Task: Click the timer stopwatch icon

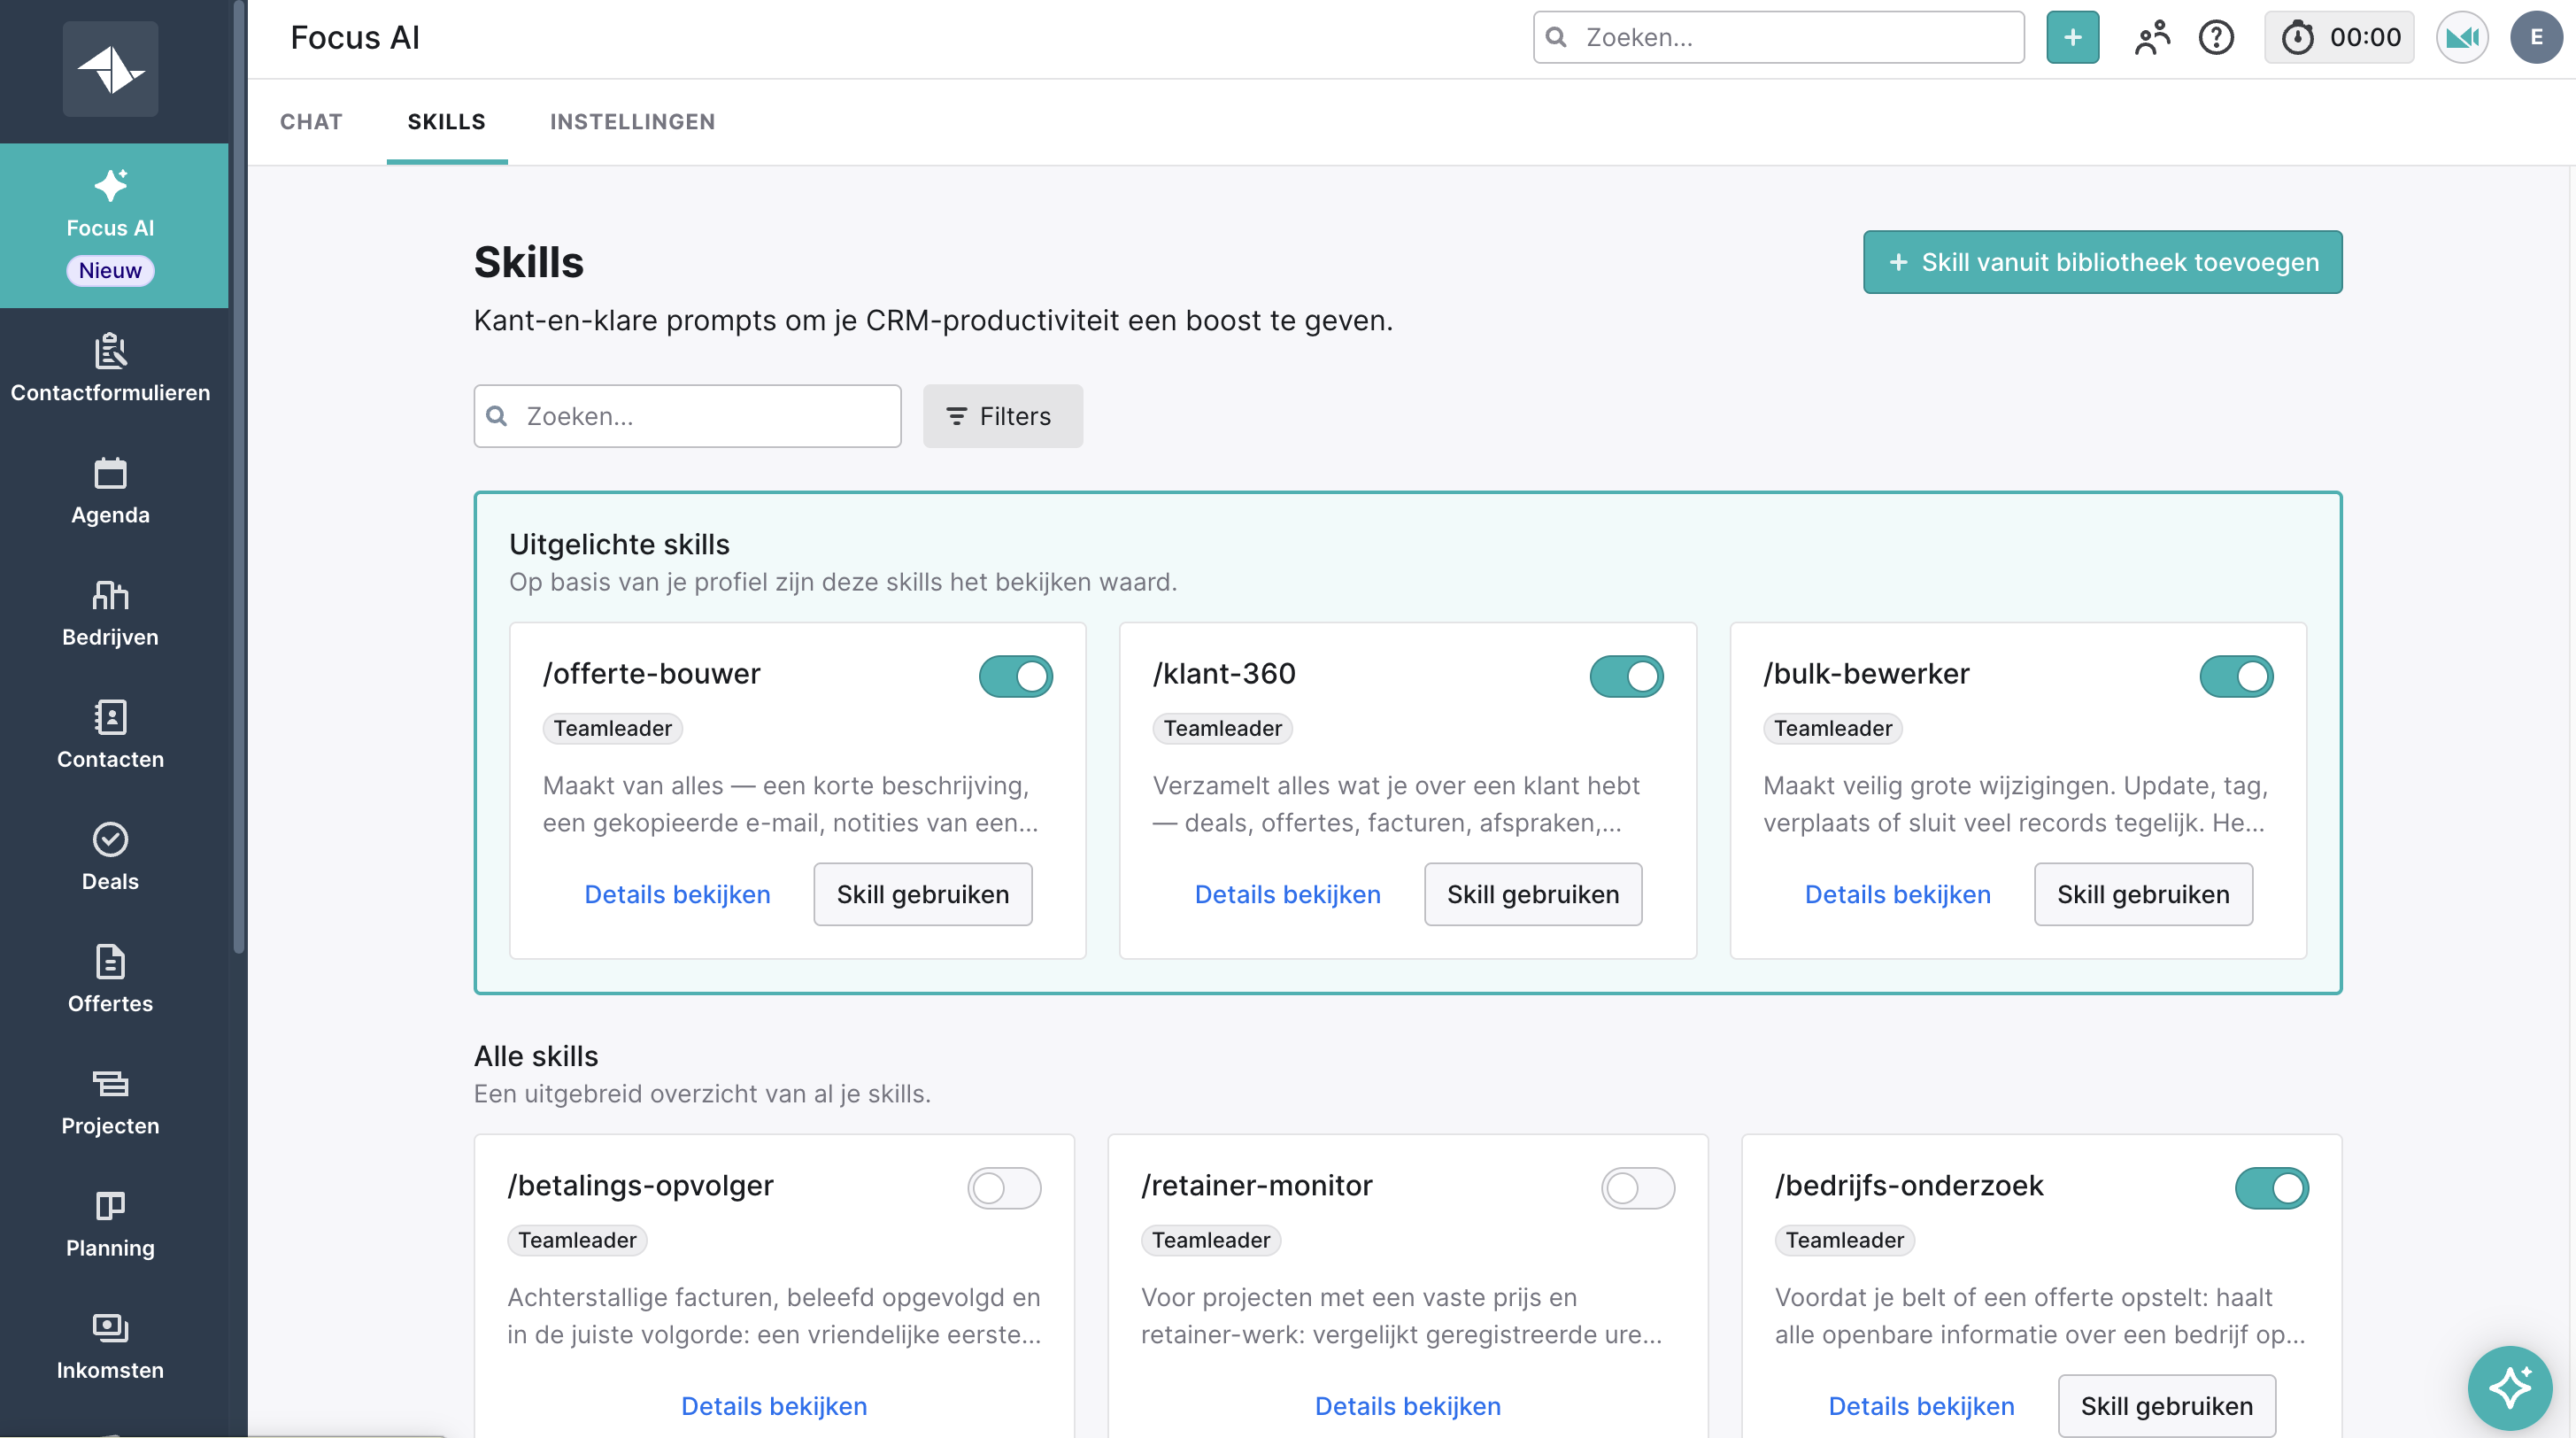Action: click(2297, 38)
